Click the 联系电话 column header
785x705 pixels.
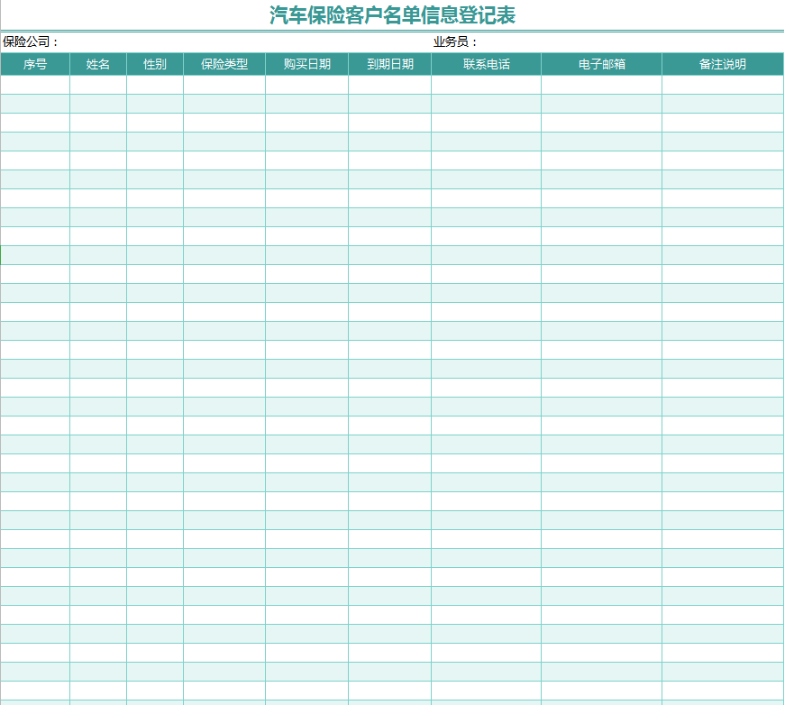tap(485, 64)
